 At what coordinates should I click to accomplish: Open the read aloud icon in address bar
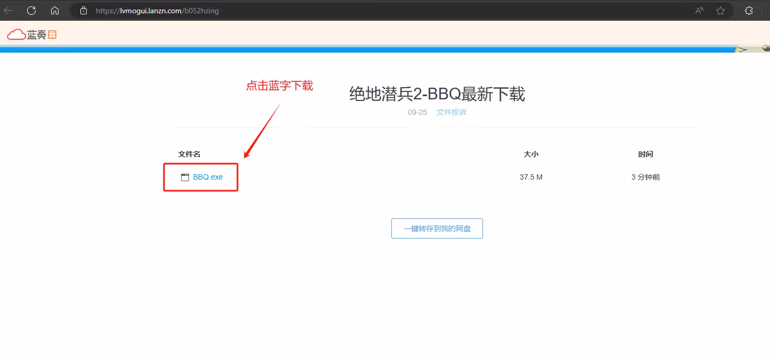tap(700, 11)
